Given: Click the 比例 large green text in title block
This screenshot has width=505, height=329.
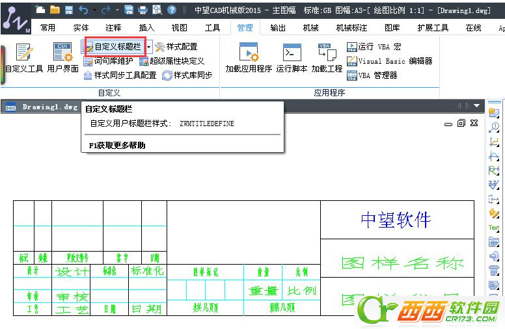Looking at the screenshot, I should [302, 291].
